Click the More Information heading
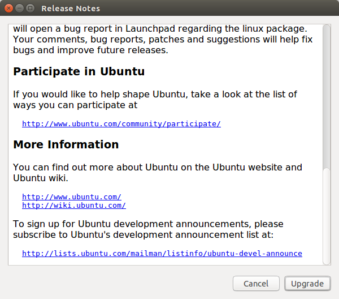The image size is (339, 299). point(66,144)
